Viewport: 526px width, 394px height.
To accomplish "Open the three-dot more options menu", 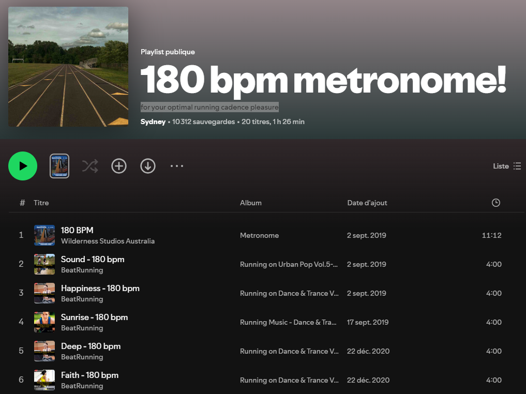I will click(177, 166).
